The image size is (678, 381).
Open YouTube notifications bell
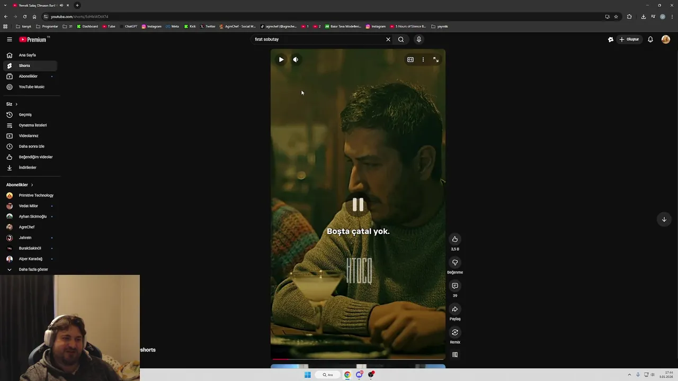(650, 39)
